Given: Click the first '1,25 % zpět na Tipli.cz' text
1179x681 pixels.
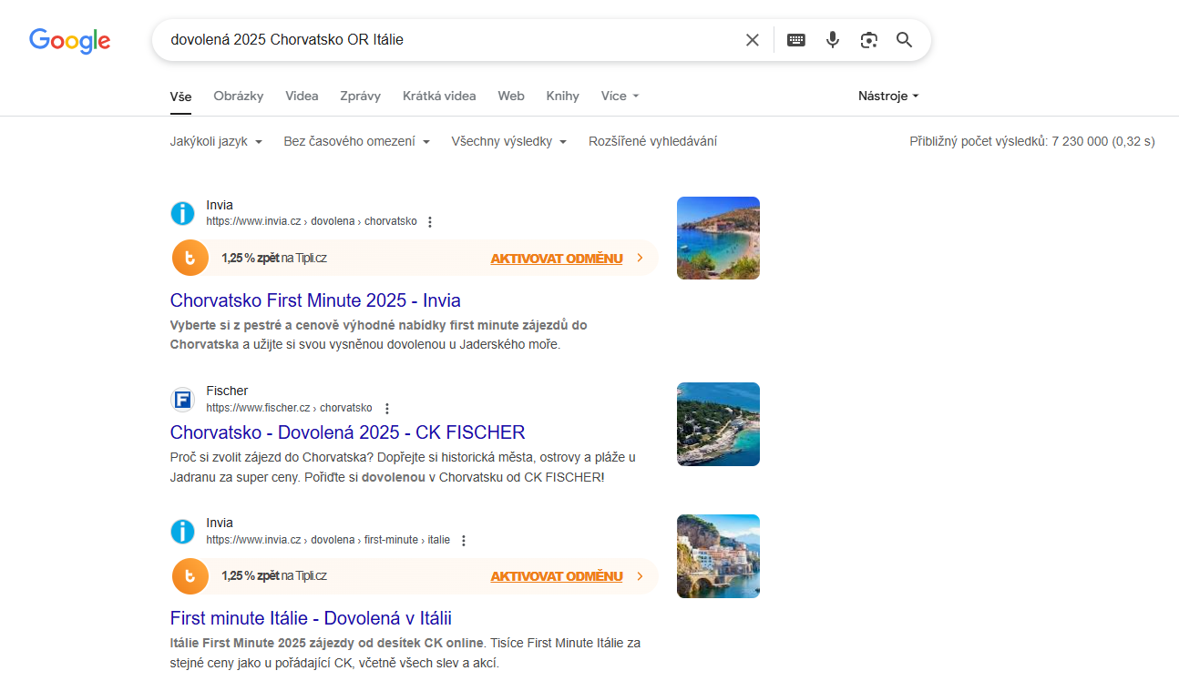Looking at the screenshot, I should pyautogui.click(x=274, y=259).
